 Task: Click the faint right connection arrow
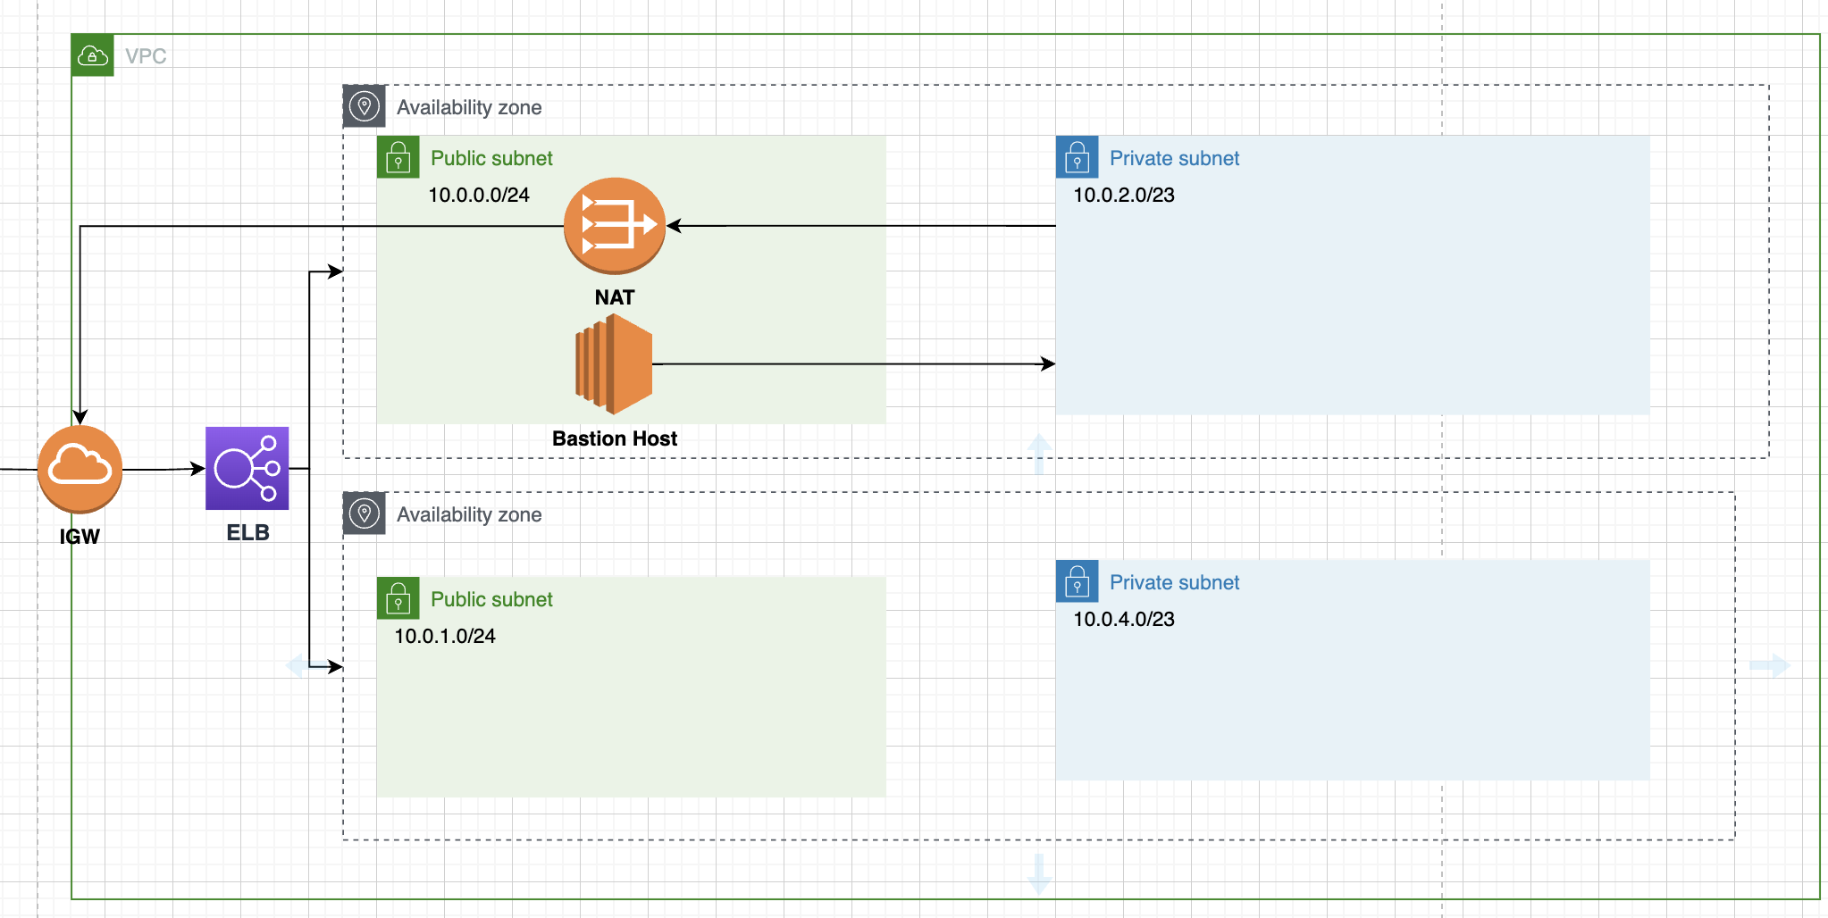[x=1770, y=665]
